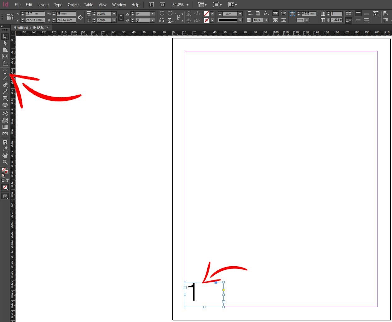The height and width of the screenshot is (322, 392).
Task: Apply drop shadow icon in control bar
Action: (x=258, y=14)
